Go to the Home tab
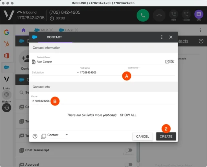Image resolution: width=207 pixels, height=167 pixels. tap(23, 30)
